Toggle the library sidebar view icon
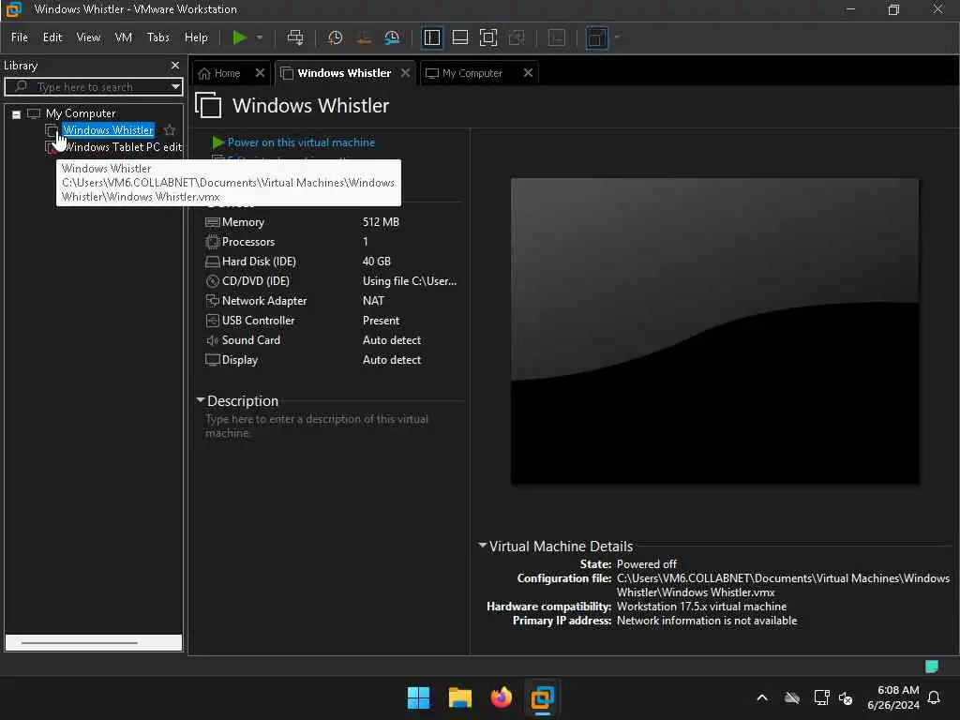The image size is (960, 720). [431, 37]
